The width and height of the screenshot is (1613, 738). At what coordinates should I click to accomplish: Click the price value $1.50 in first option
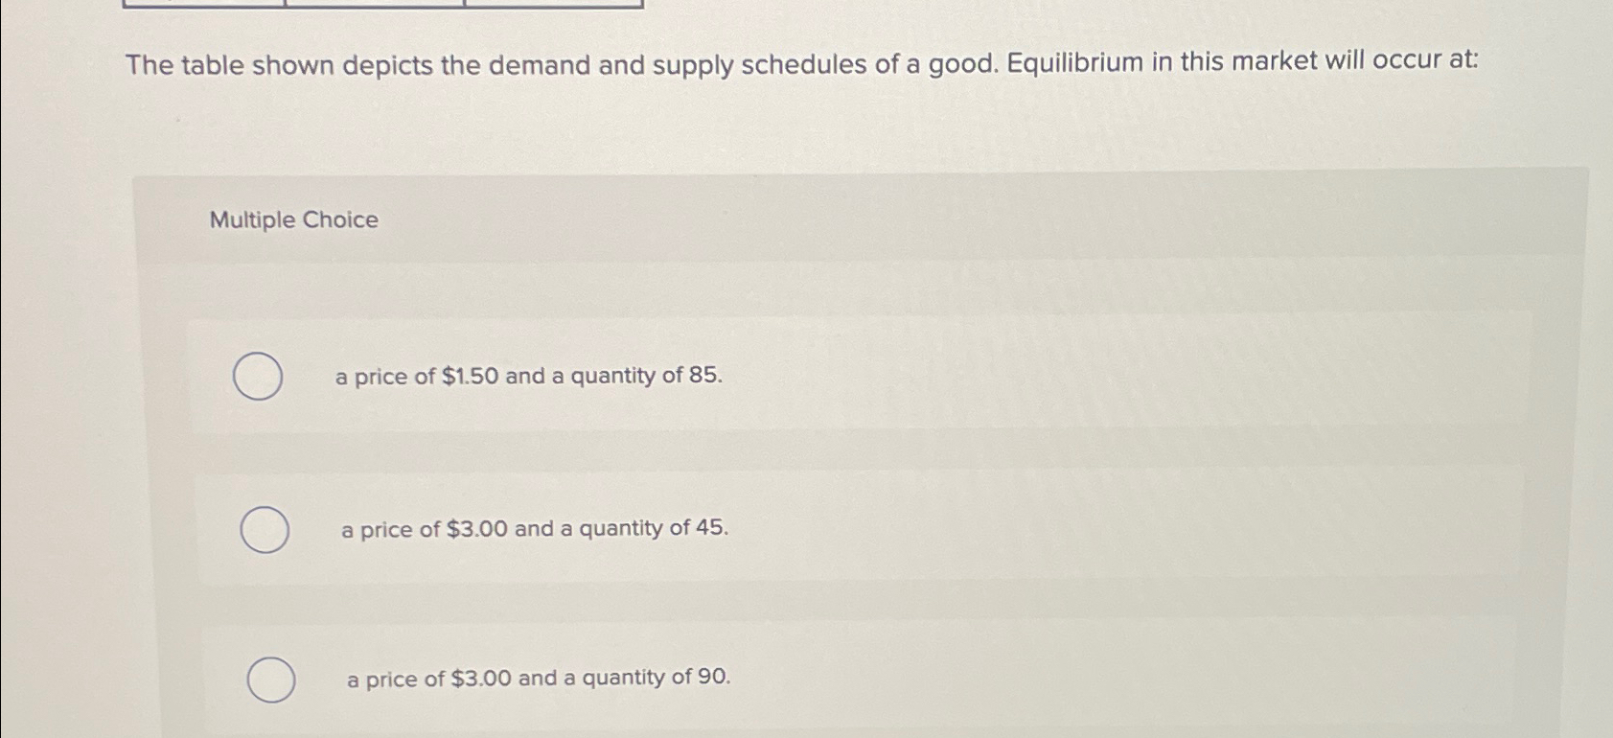point(468,376)
